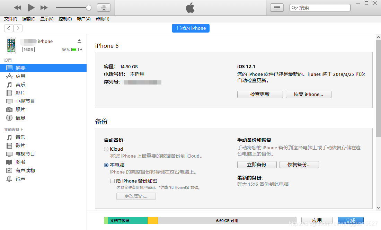381x230 pixels.
Task: Open 图书 books icon in sidebar
Action: [x=9, y=162]
